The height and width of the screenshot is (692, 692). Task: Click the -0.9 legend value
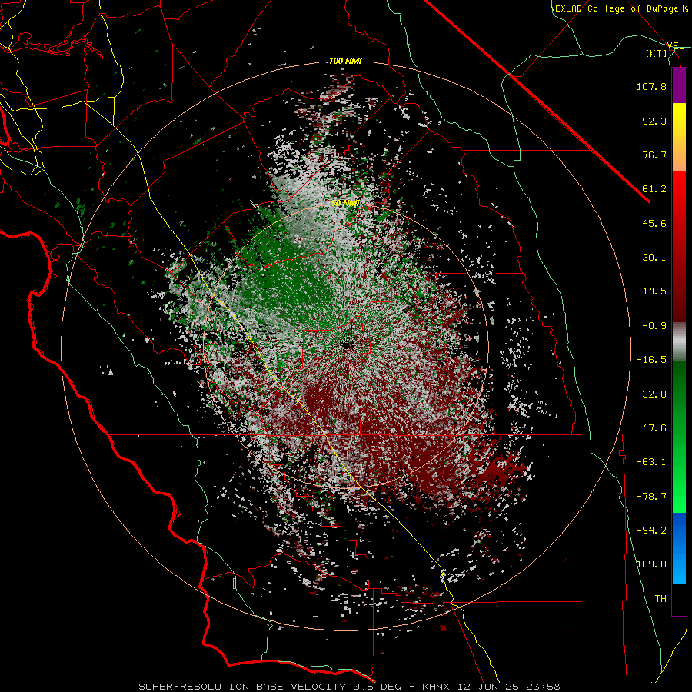pyautogui.click(x=654, y=326)
